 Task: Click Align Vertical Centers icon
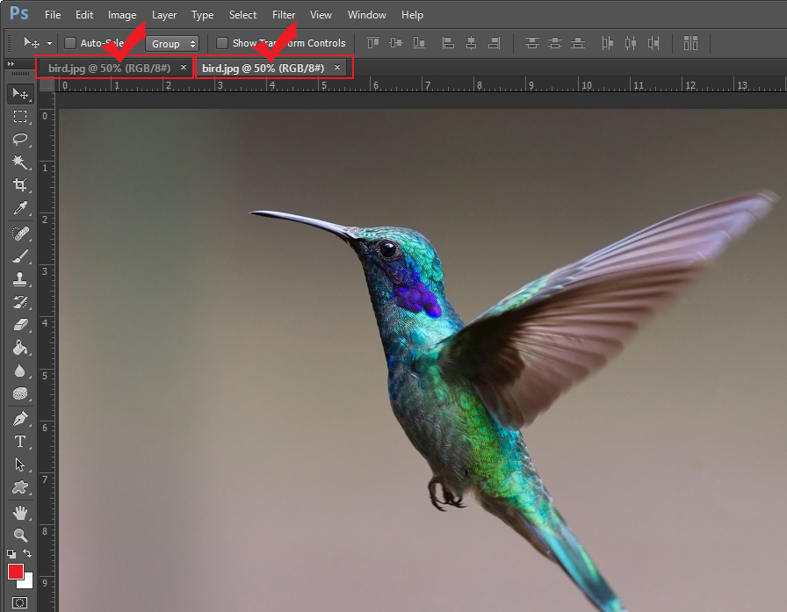tap(396, 43)
